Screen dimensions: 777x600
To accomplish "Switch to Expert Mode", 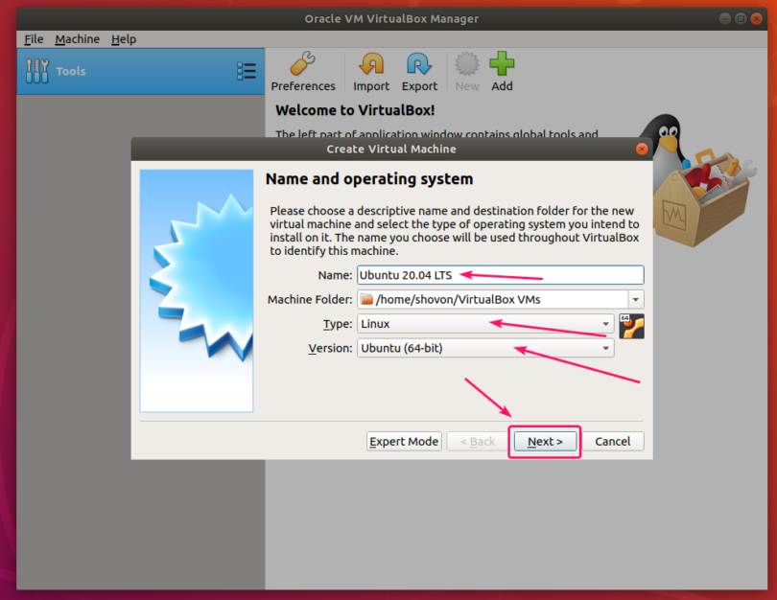I will pyautogui.click(x=404, y=441).
